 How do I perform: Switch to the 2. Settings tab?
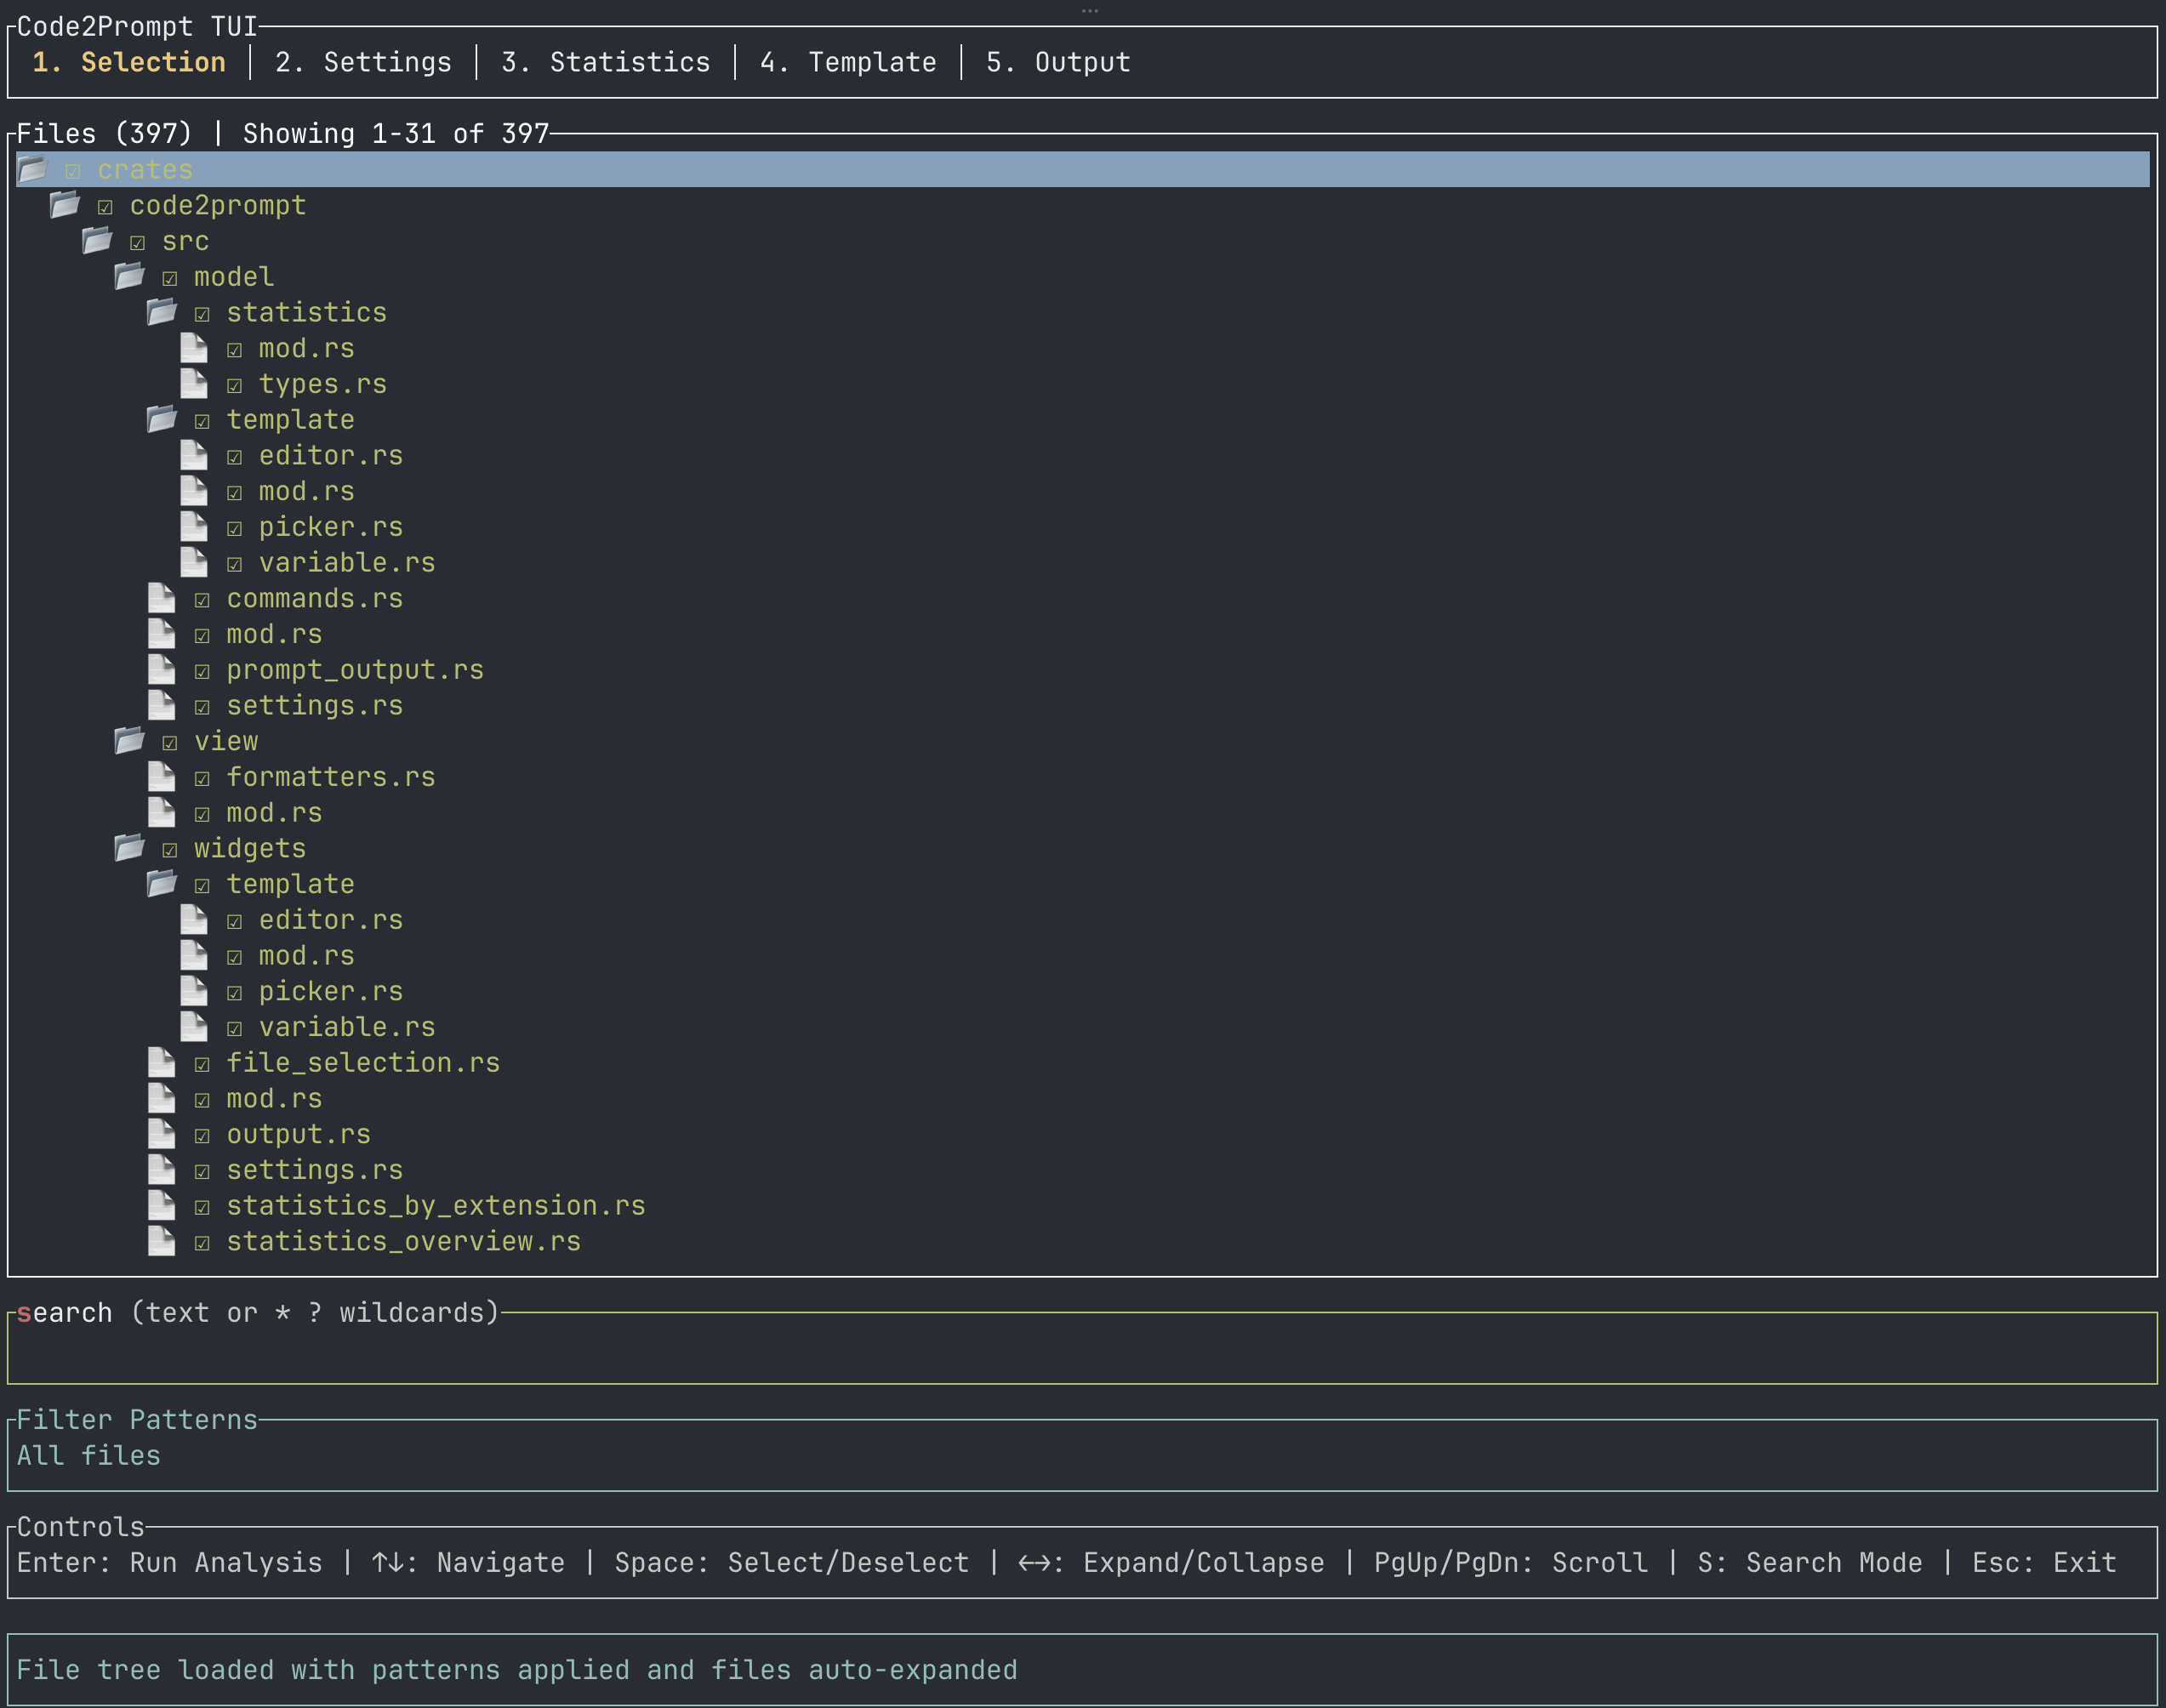pos(363,62)
